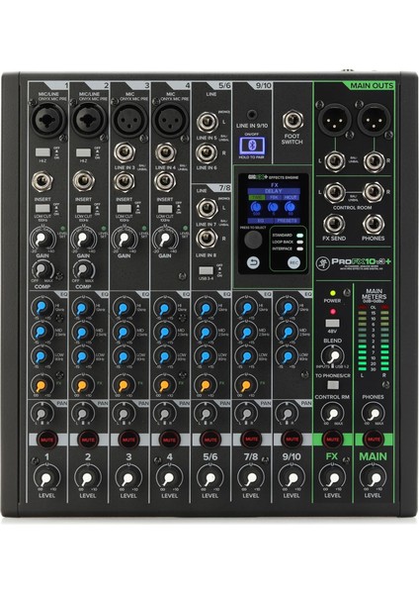Screen dimensions: 419x594
Task: Click channel 1 GAIN knob
Action: click(42, 239)
